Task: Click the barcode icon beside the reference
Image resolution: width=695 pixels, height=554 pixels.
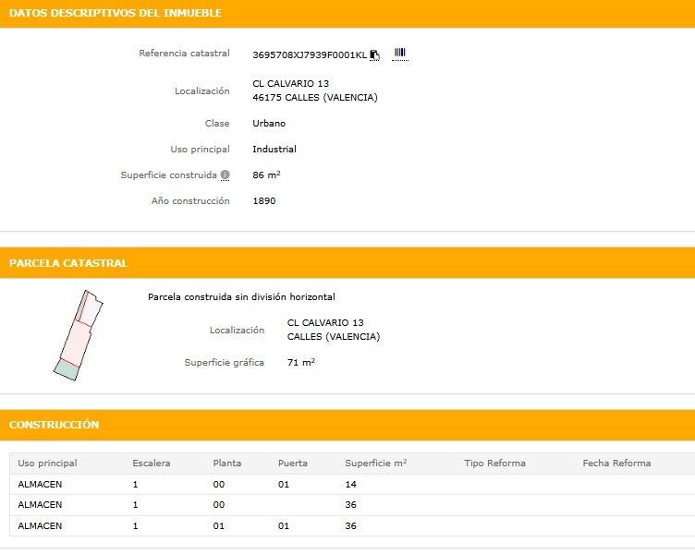Action: [399, 54]
